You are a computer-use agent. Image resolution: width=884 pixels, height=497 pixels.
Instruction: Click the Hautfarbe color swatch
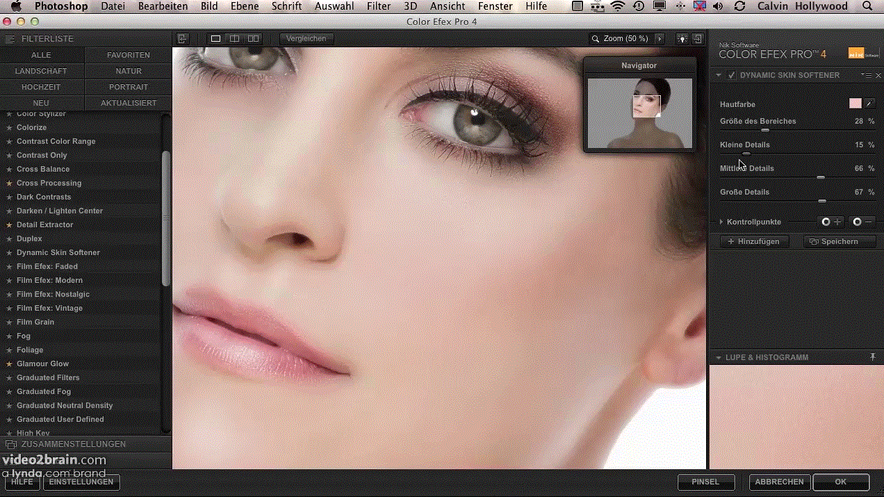(x=855, y=104)
